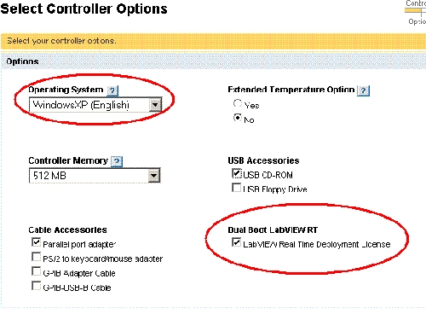This screenshot has width=426, height=314.
Task: Uncheck the USB CD-ROM checkbox
Action: pos(237,173)
